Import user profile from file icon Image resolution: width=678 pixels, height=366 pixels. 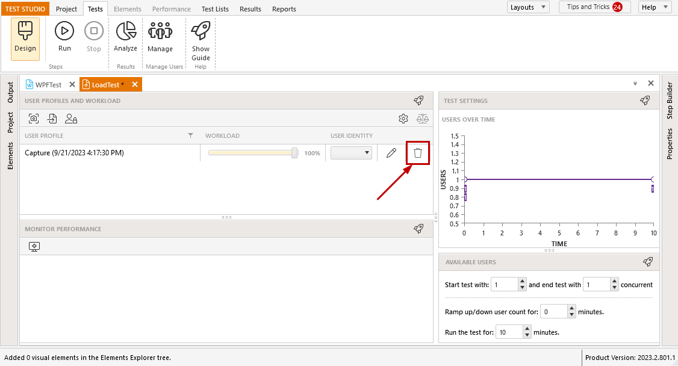pyautogui.click(x=52, y=119)
